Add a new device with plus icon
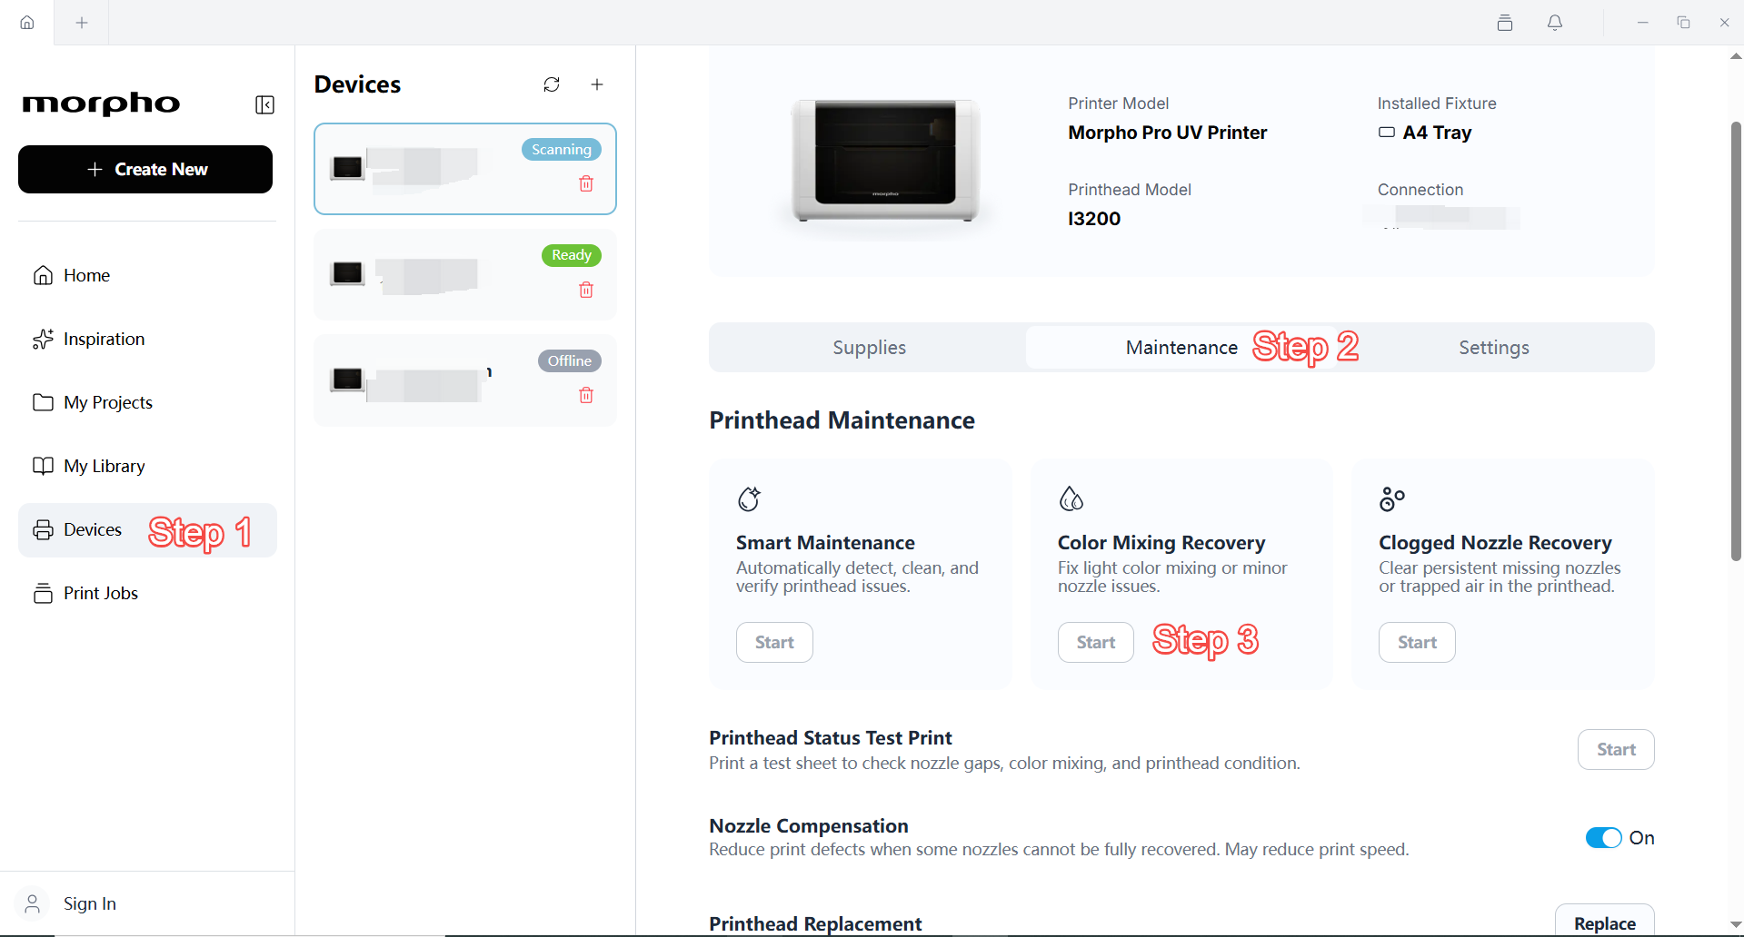Viewport: 1744px width, 937px height. pos(597,84)
